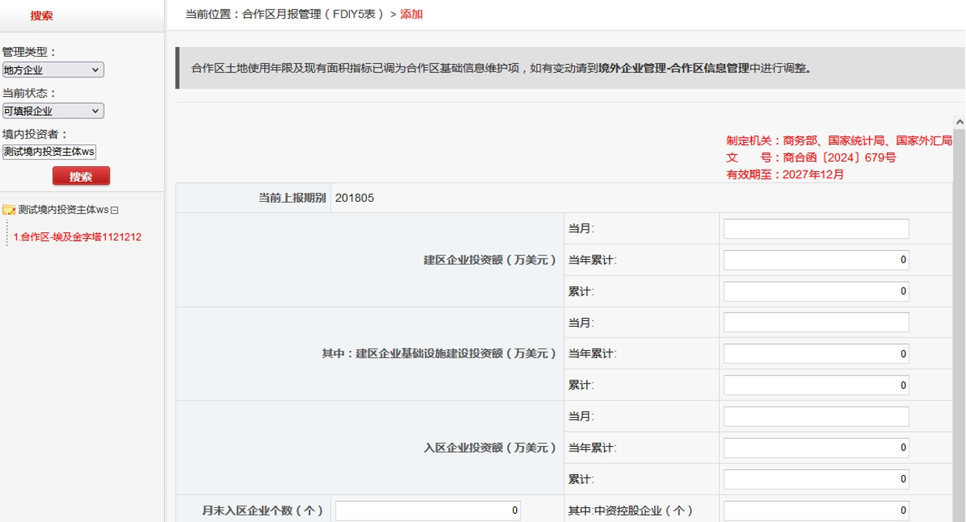The width and height of the screenshot is (966, 522).
Task: Click the 基础设施建设投资额 累计 field
Action: 816,385
